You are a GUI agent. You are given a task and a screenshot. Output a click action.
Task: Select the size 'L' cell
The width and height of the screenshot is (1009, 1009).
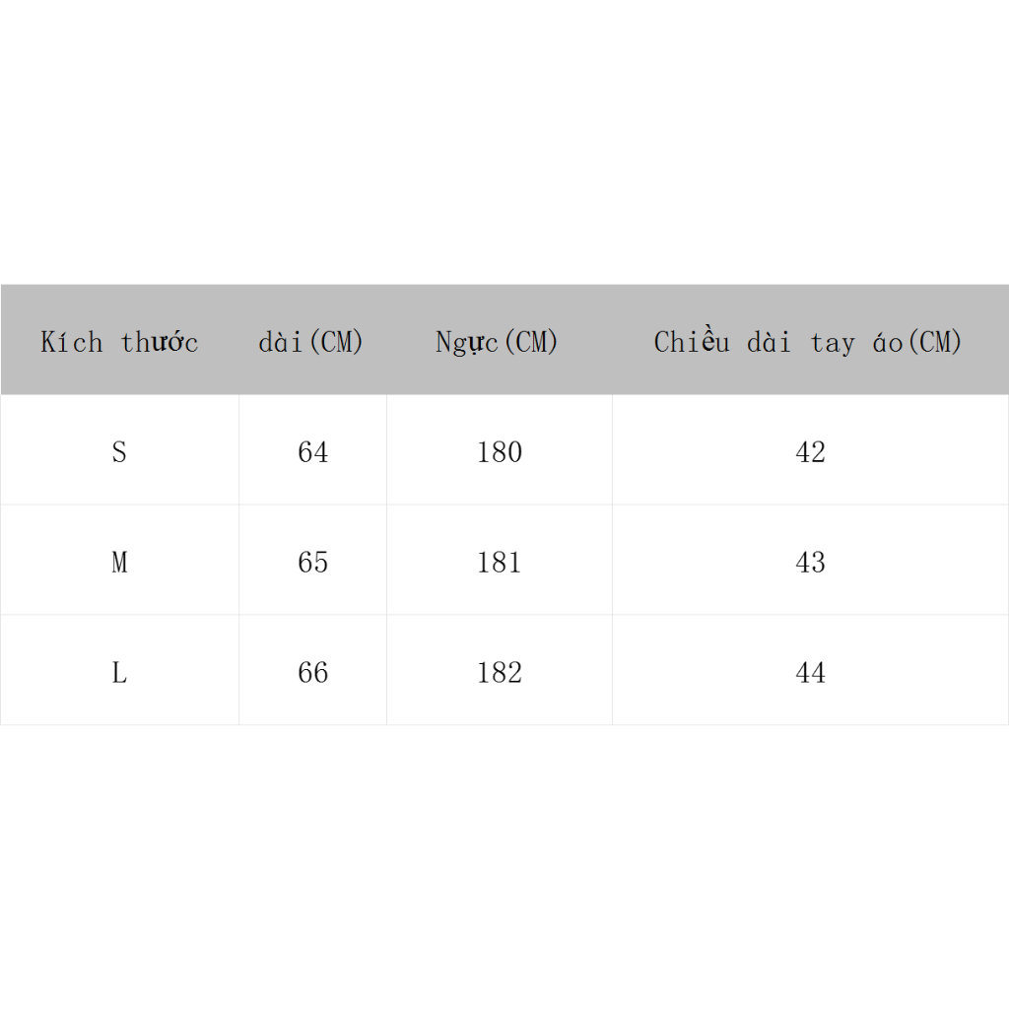[x=119, y=673]
